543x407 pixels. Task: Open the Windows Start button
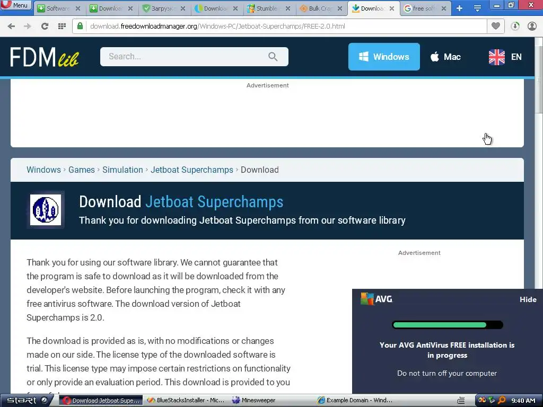22,401
